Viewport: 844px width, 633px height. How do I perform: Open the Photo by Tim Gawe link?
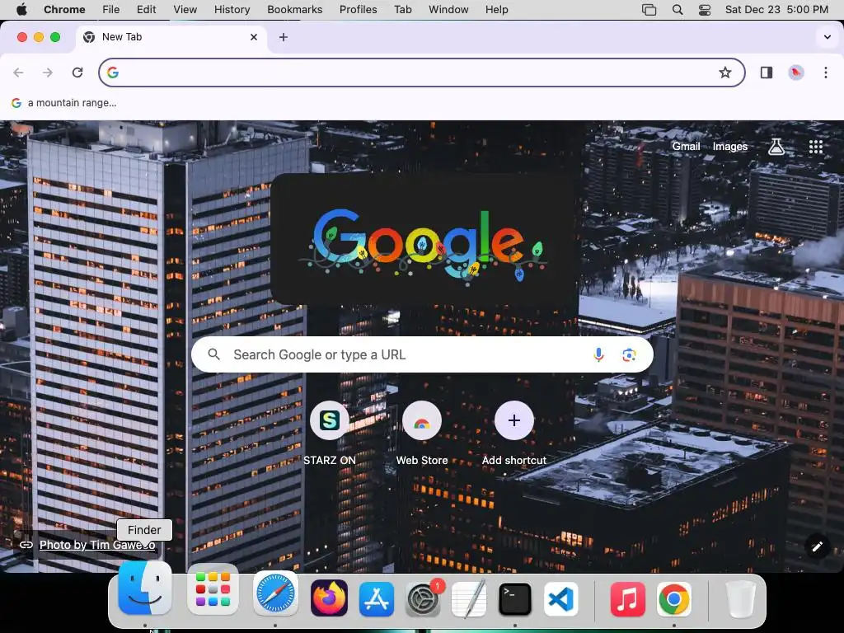(97, 545)
